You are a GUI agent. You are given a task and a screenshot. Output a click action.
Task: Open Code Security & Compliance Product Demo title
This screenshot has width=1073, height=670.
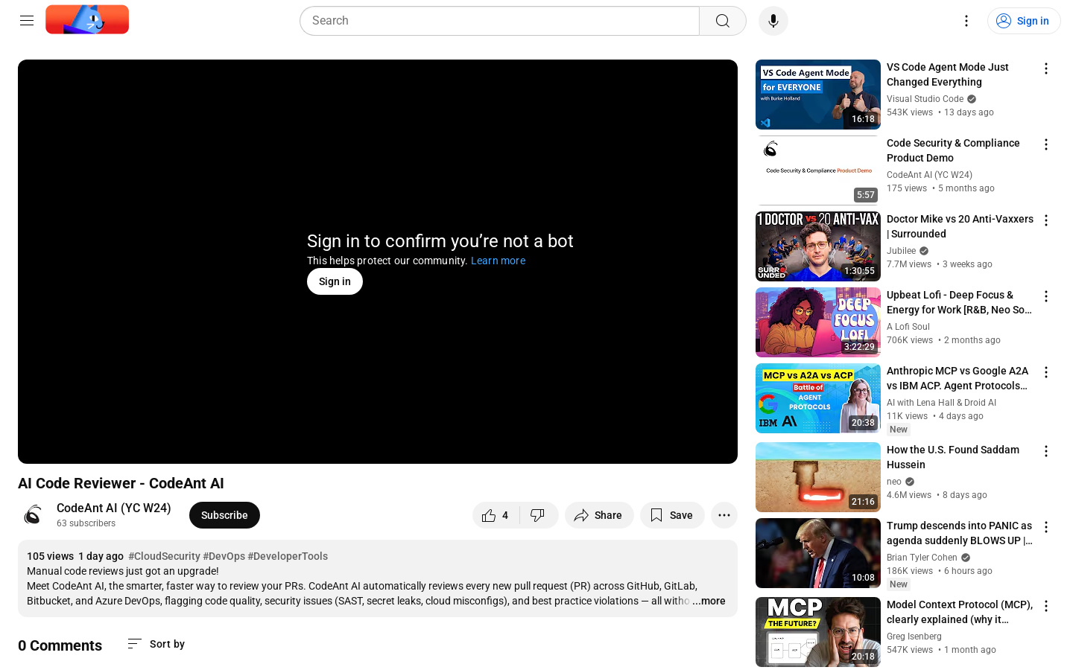[x=953, y=150]
